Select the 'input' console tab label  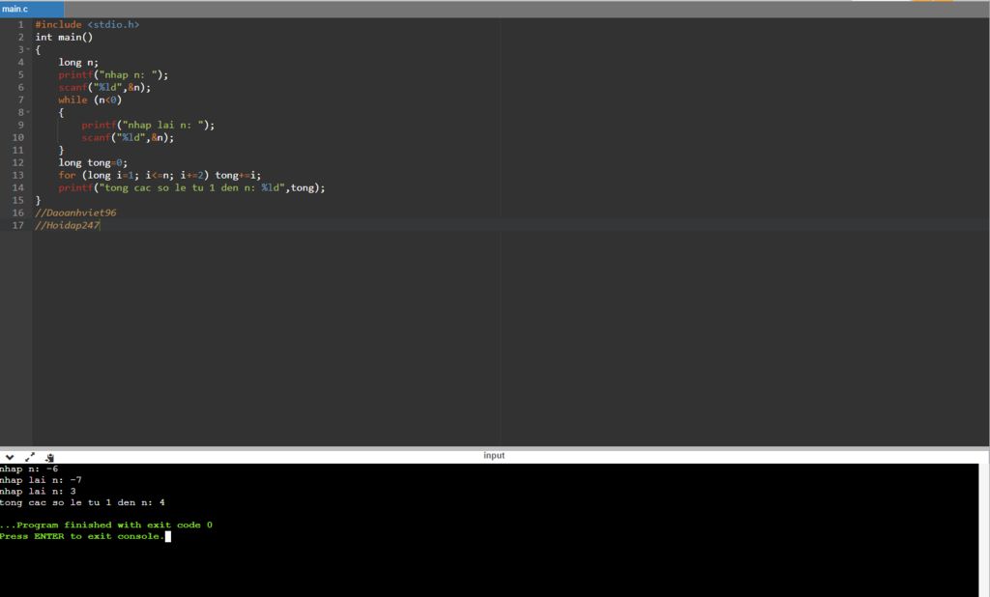tap(494, 456)
